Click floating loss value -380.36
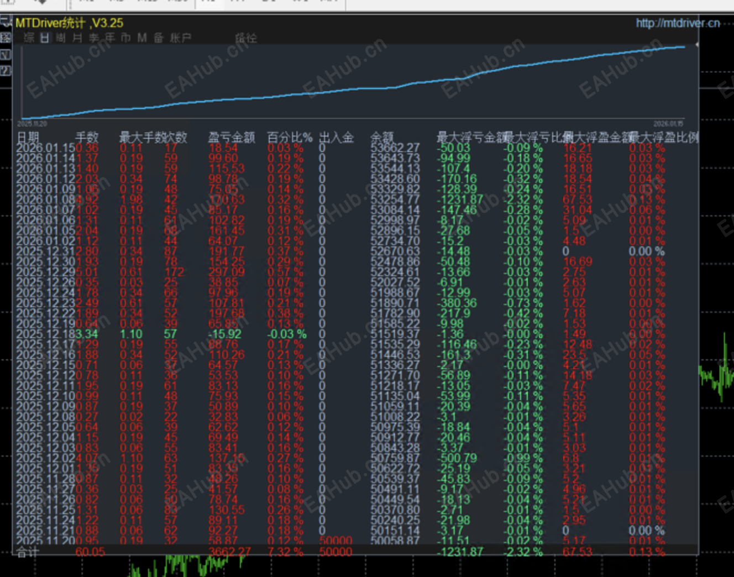The width and height of the screenshot is (734, 577). (457, 303)
